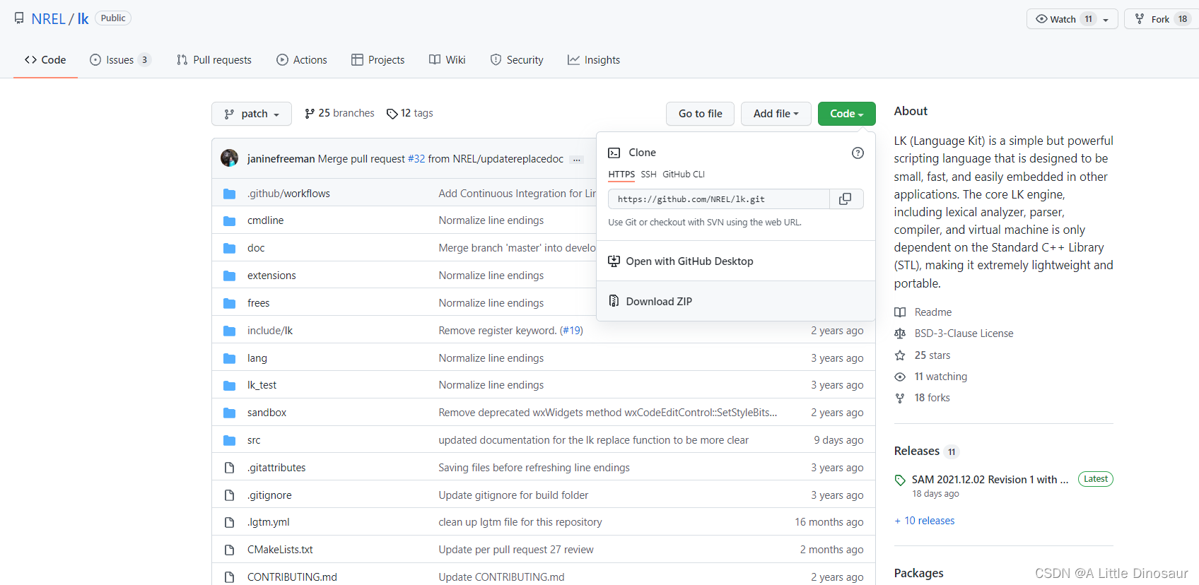Click the lk_test folder icon

229,385
